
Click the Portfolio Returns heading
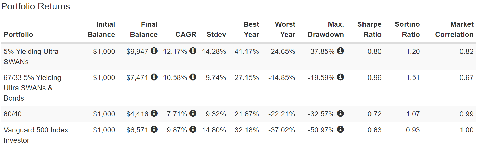pos(36,6)
